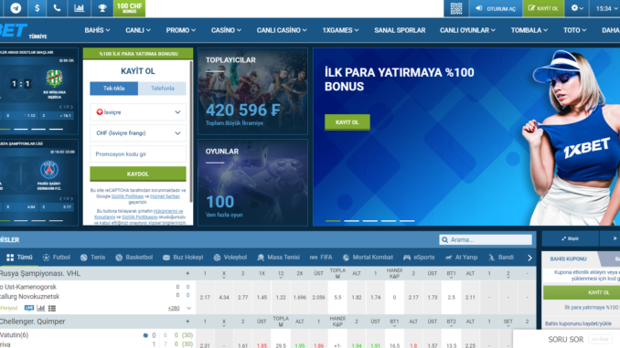
Task: Select the Bandi sport filter
Action: point(500,258)
